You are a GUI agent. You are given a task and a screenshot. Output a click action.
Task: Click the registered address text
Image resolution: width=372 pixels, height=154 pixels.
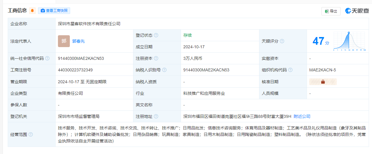point(237,116)
